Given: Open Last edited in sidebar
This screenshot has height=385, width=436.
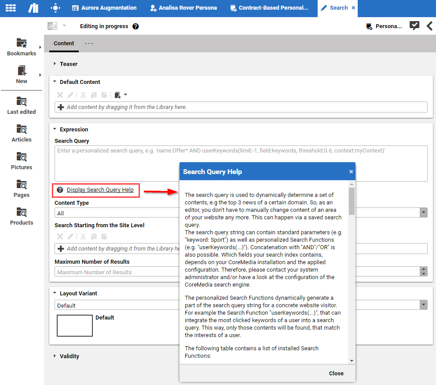Looking at the screenshot, I should (22, 102).
